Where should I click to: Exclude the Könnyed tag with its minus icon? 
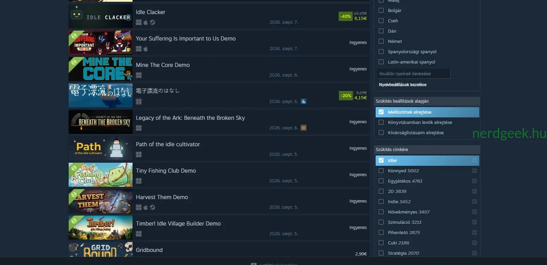point(475,171)
